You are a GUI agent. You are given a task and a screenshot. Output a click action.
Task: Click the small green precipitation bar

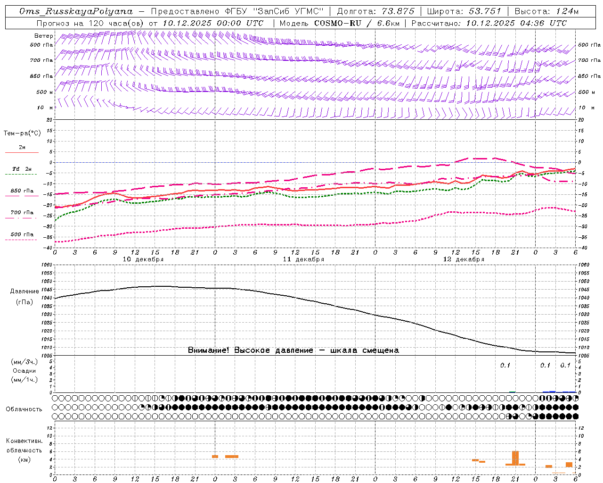pyautogui.click(x=513, y=392)
